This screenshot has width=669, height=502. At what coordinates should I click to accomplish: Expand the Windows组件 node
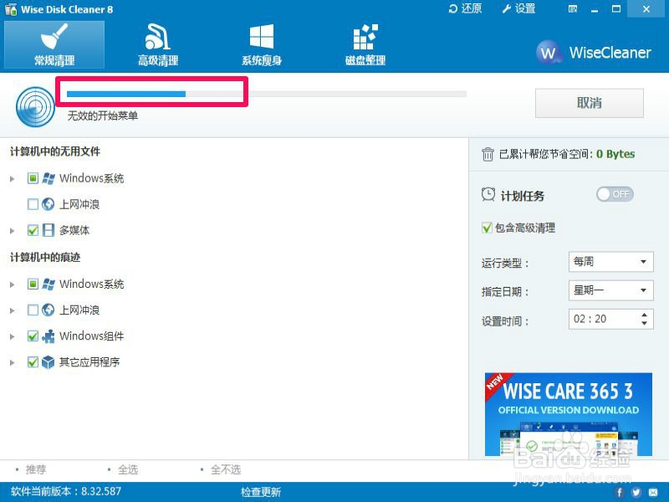point(13,336)
